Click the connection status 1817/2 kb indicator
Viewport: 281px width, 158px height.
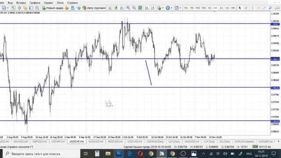(262, 147)
